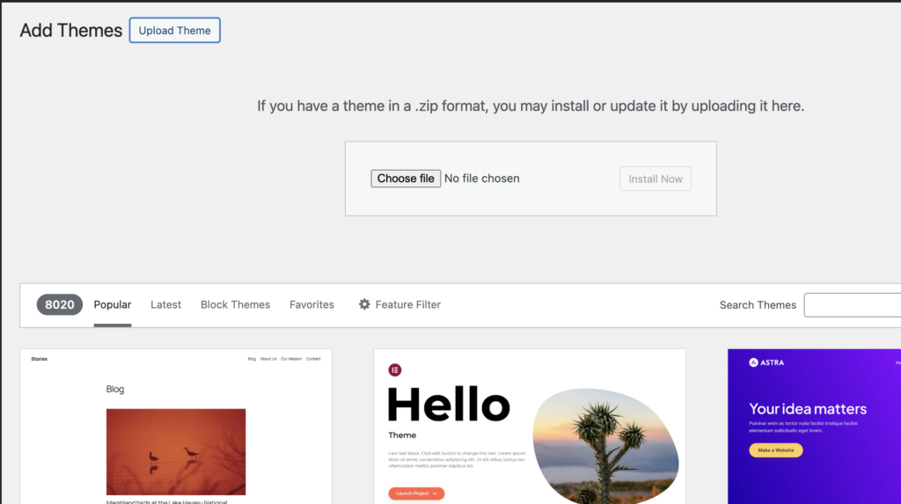The width and height of the screenshot is (901, 504).
Task: Click the Blog heading in Stories preview
Action: (115, 389)
